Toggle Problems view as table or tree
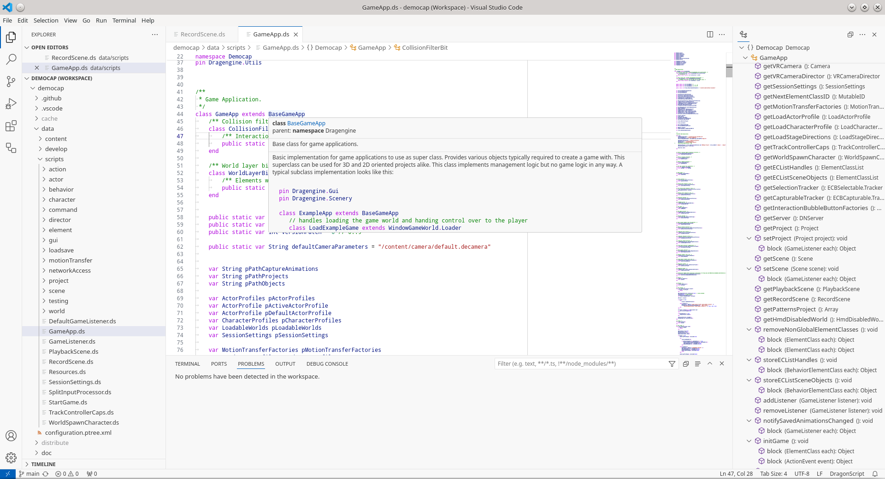The width and height of the screenshot is (885, 479). click(698, 364)
